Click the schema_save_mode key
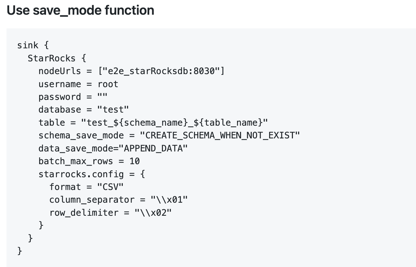This screenshot has height=267, width=416. pos(81,135)
